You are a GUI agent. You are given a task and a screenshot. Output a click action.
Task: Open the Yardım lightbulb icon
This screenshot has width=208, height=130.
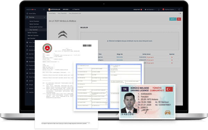[x=27, y=88]
